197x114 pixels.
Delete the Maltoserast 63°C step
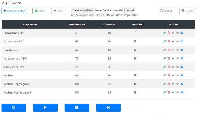[169, 41]
